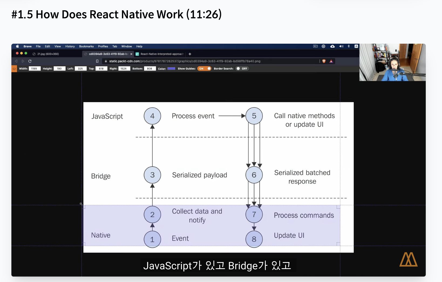
Task: Toggle Show Guides switch off
Action: (x=204, y=68)
